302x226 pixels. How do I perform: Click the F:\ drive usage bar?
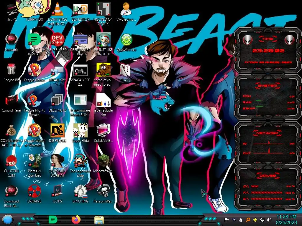[269, 192]
